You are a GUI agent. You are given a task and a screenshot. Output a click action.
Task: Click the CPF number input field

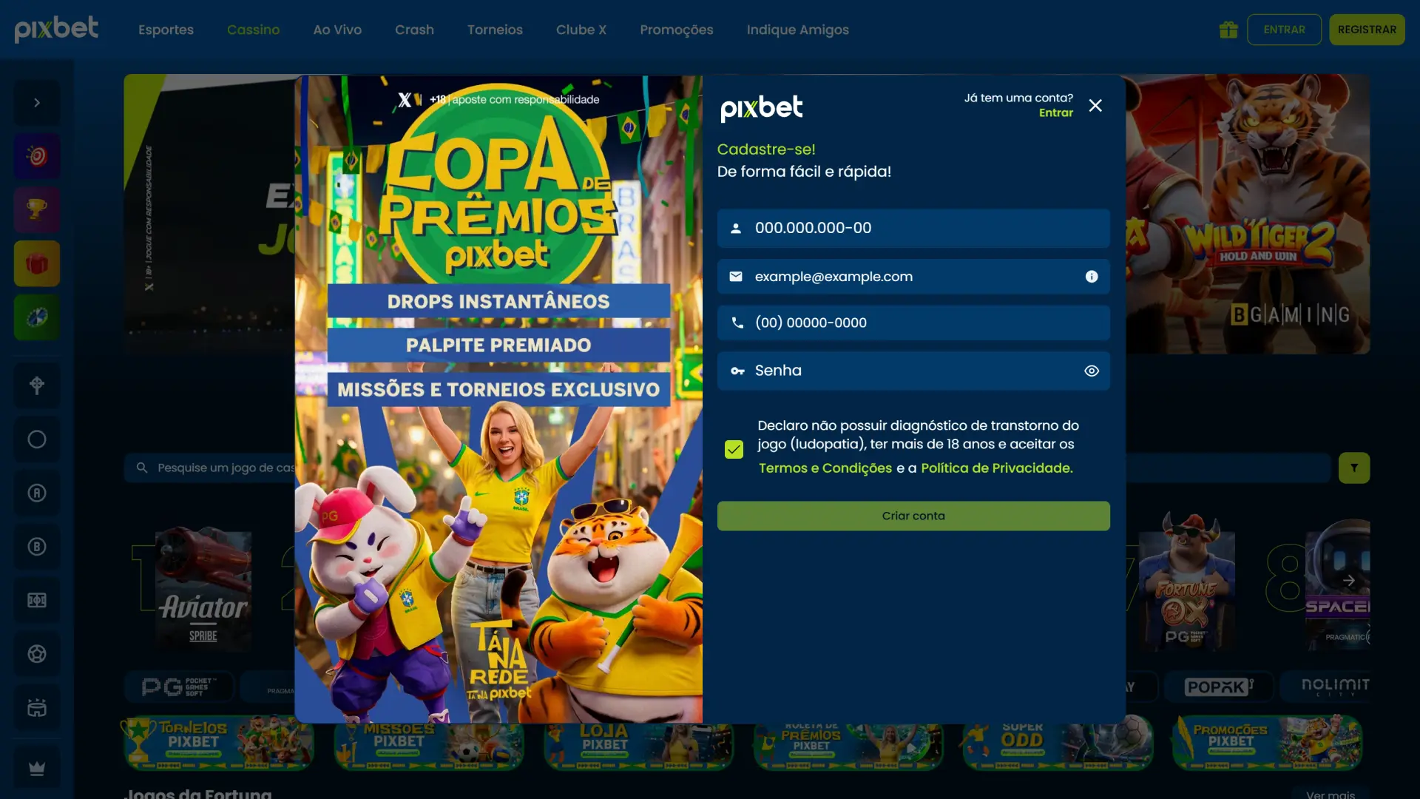913,228
